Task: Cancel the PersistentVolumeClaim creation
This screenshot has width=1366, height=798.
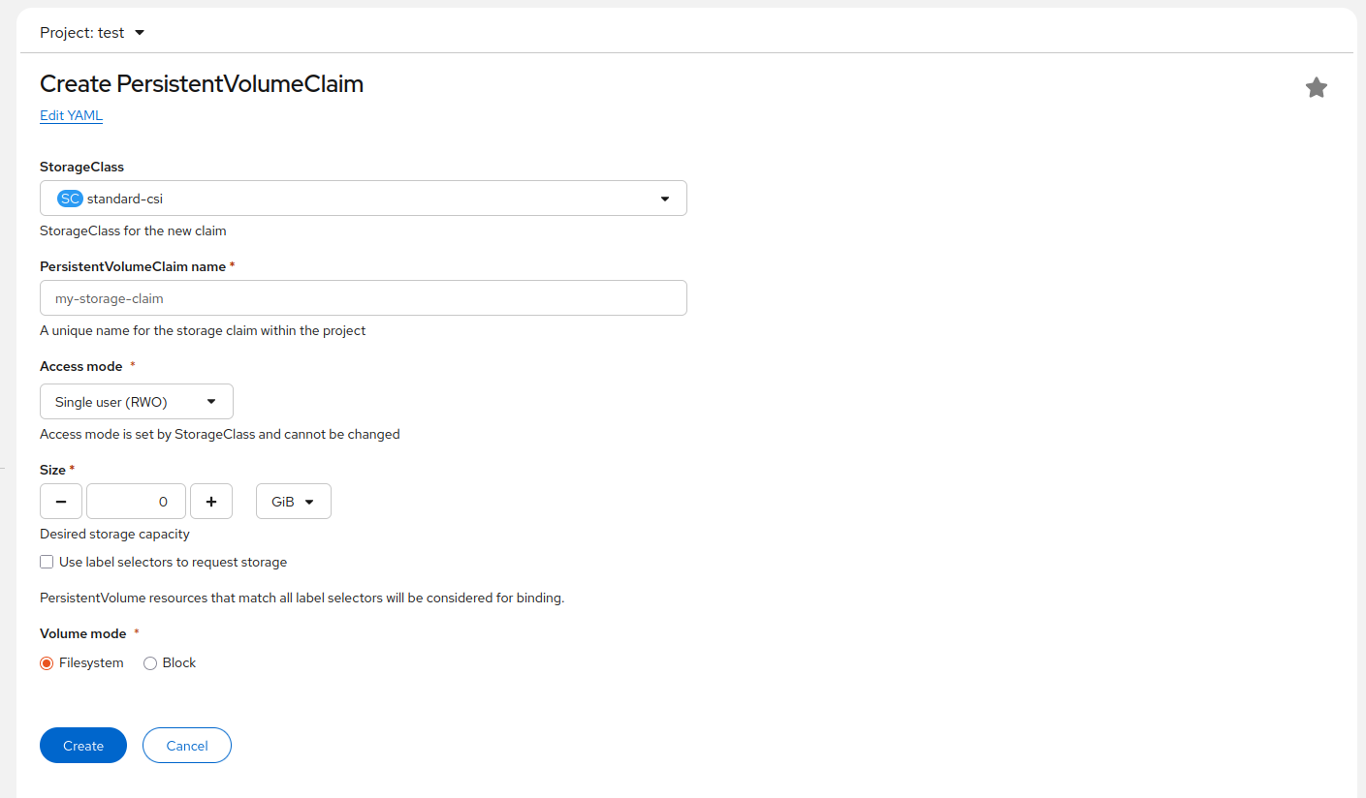Action: click(186, 745)
